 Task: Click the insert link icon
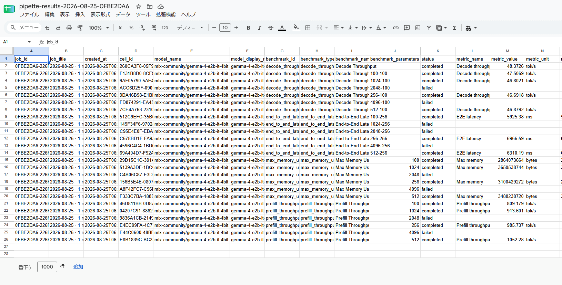click(x=396, y=28)
